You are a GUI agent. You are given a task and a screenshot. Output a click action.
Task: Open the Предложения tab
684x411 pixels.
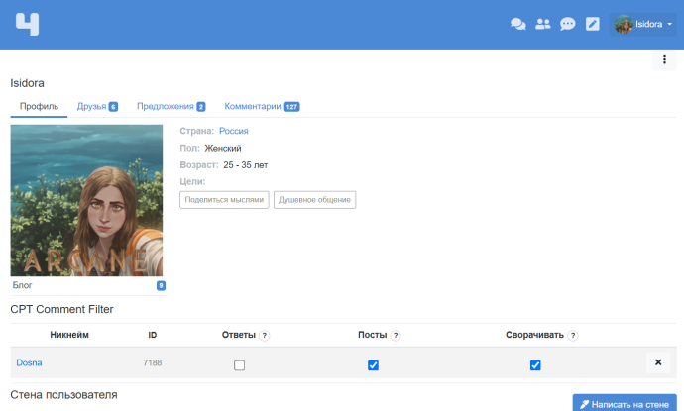[171, 106]
